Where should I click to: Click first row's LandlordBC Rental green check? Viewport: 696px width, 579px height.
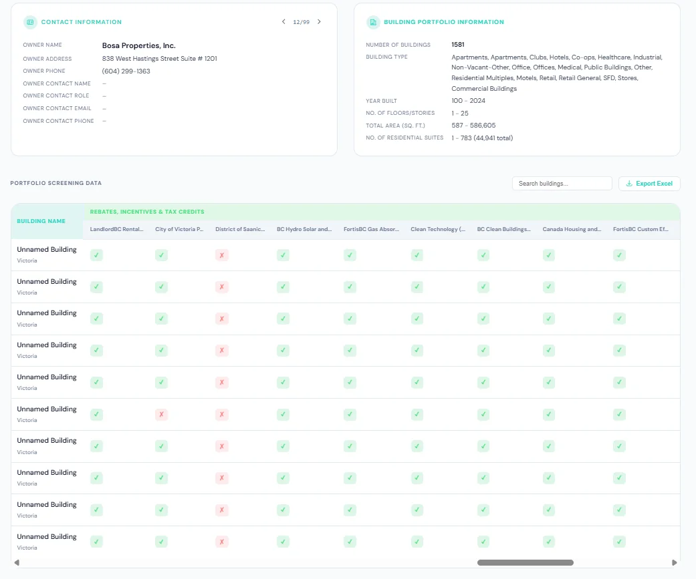coord(96,255)
